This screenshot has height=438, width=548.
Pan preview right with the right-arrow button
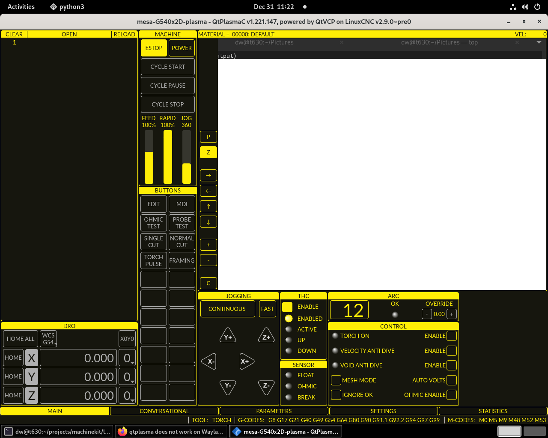click(x=208, y=175)
